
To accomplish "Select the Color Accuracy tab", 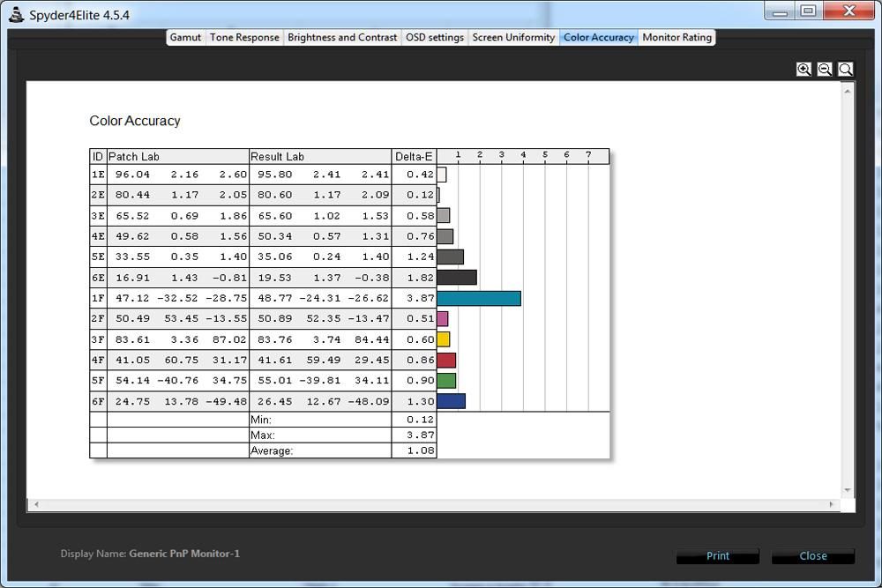I will [599, 37].
